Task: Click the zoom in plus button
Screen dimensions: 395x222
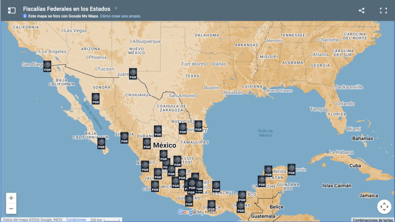Action: click(11, 198)
